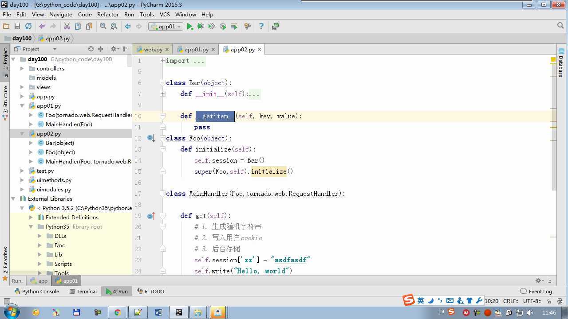Image resolution: width=568 pixels, height=319 pixels.
Task: Expand the controllers folder
Action: 22,69
